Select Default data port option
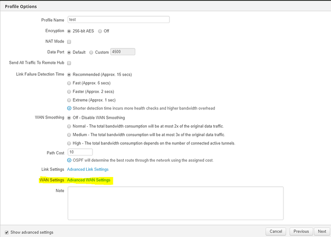This screenshot has width=331, height=237. tap(70, 52)
